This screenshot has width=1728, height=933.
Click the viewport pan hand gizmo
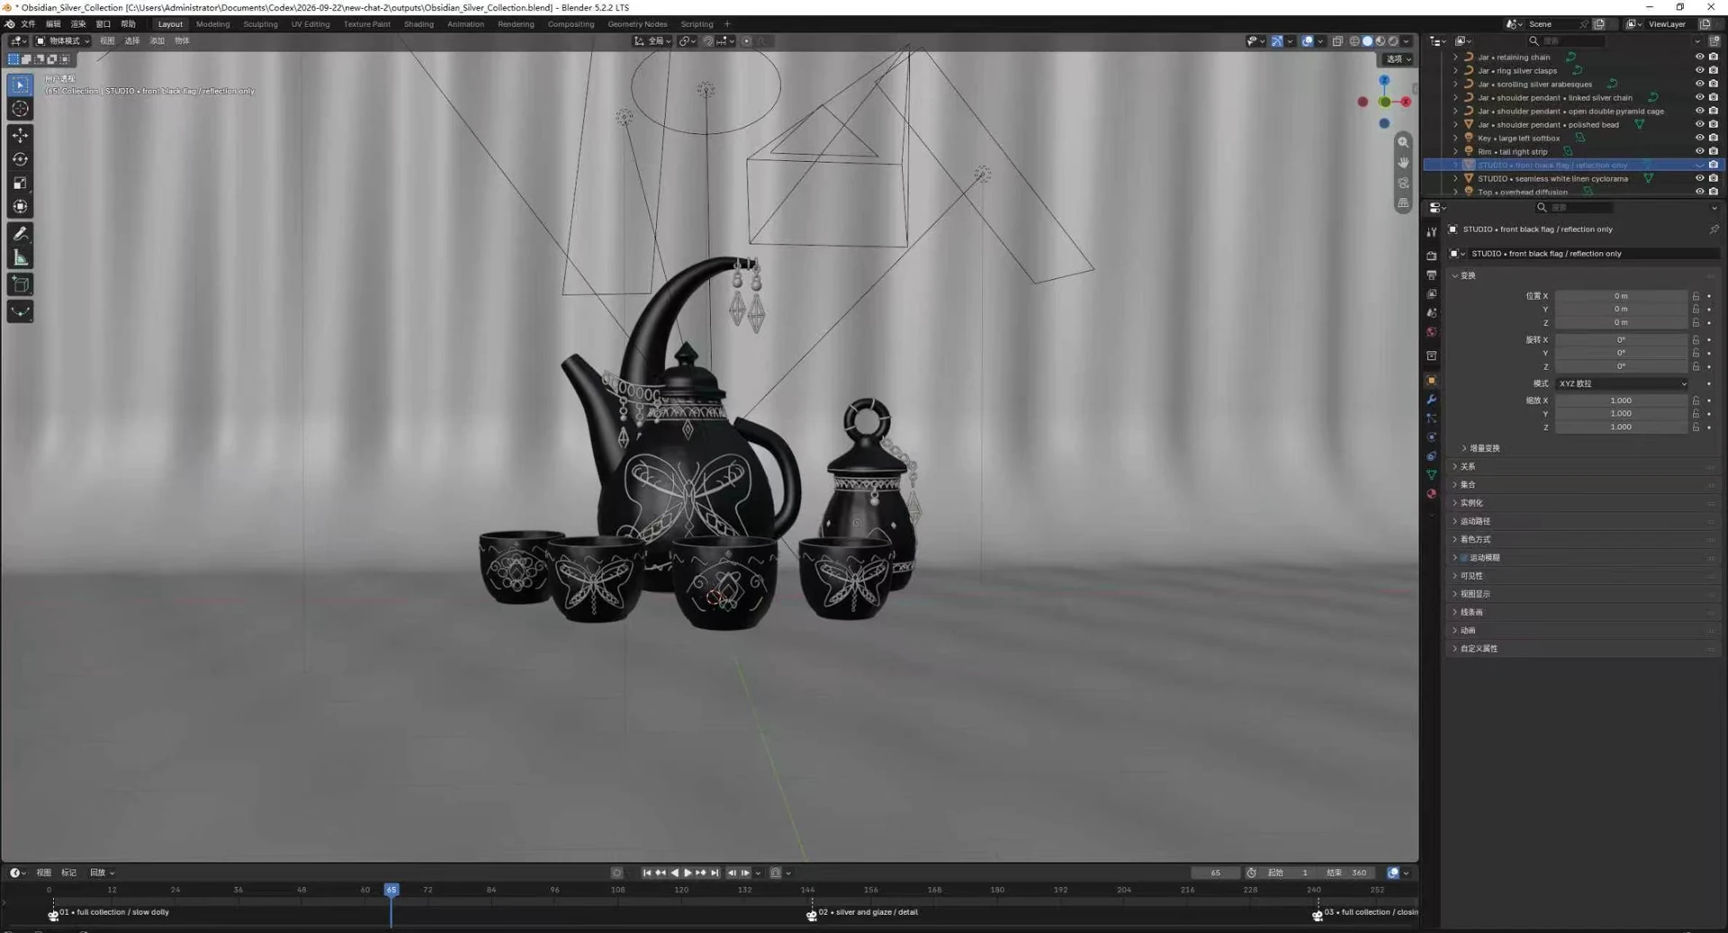click(x=1403, y=163)
